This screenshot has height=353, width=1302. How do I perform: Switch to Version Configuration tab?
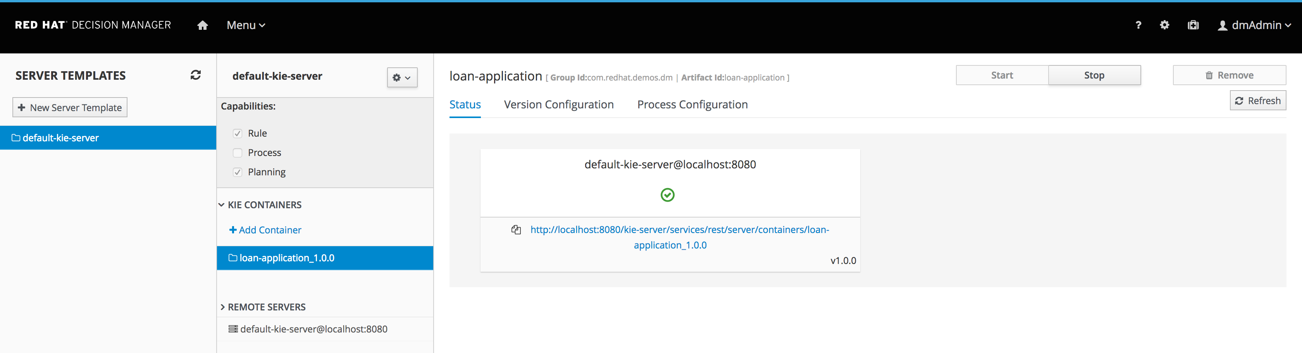tap(558, 105)
